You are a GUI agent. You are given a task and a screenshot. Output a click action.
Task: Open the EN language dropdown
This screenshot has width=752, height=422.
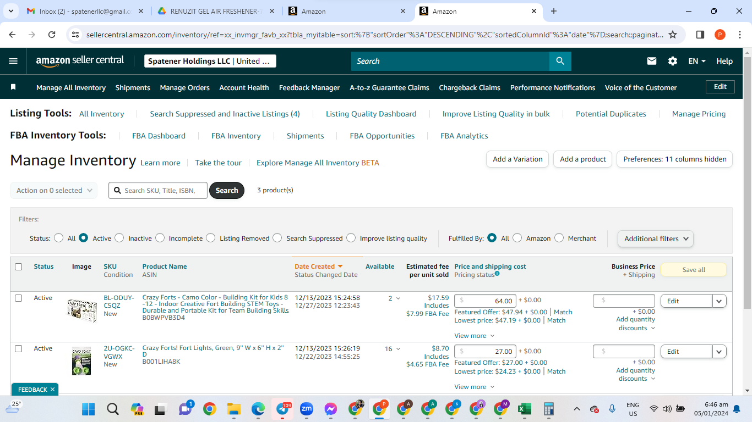[x=697, y=61]
